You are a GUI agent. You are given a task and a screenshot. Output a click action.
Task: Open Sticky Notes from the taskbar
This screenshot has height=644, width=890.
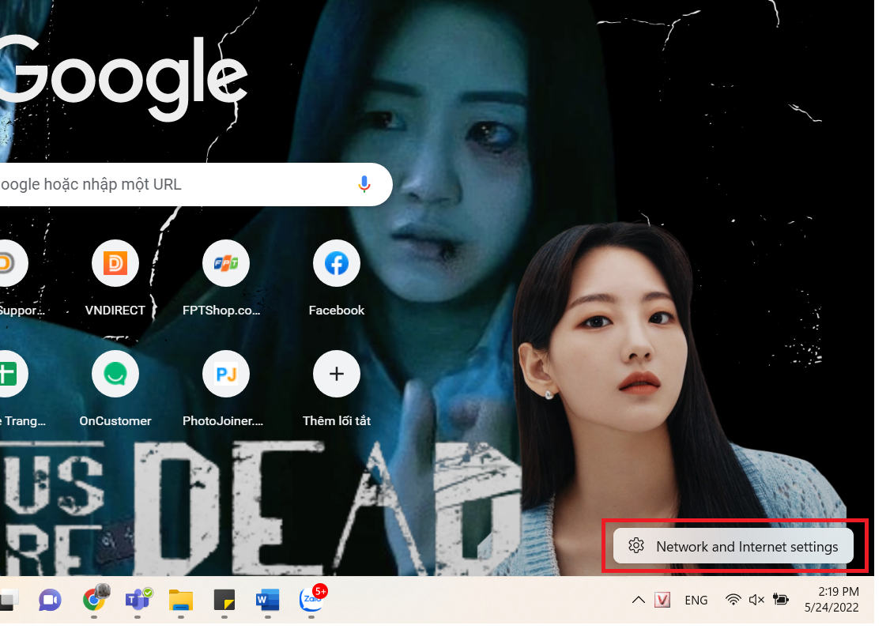point(224,600)
